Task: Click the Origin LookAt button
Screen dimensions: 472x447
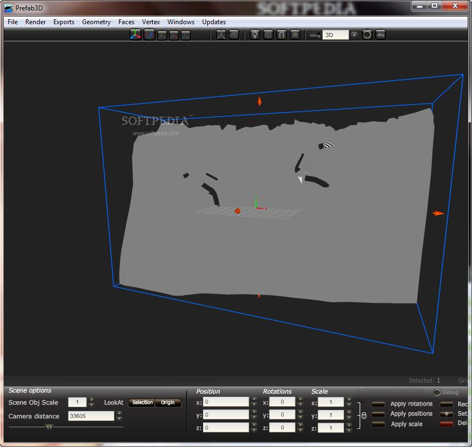Action: [x=169, y=402]
